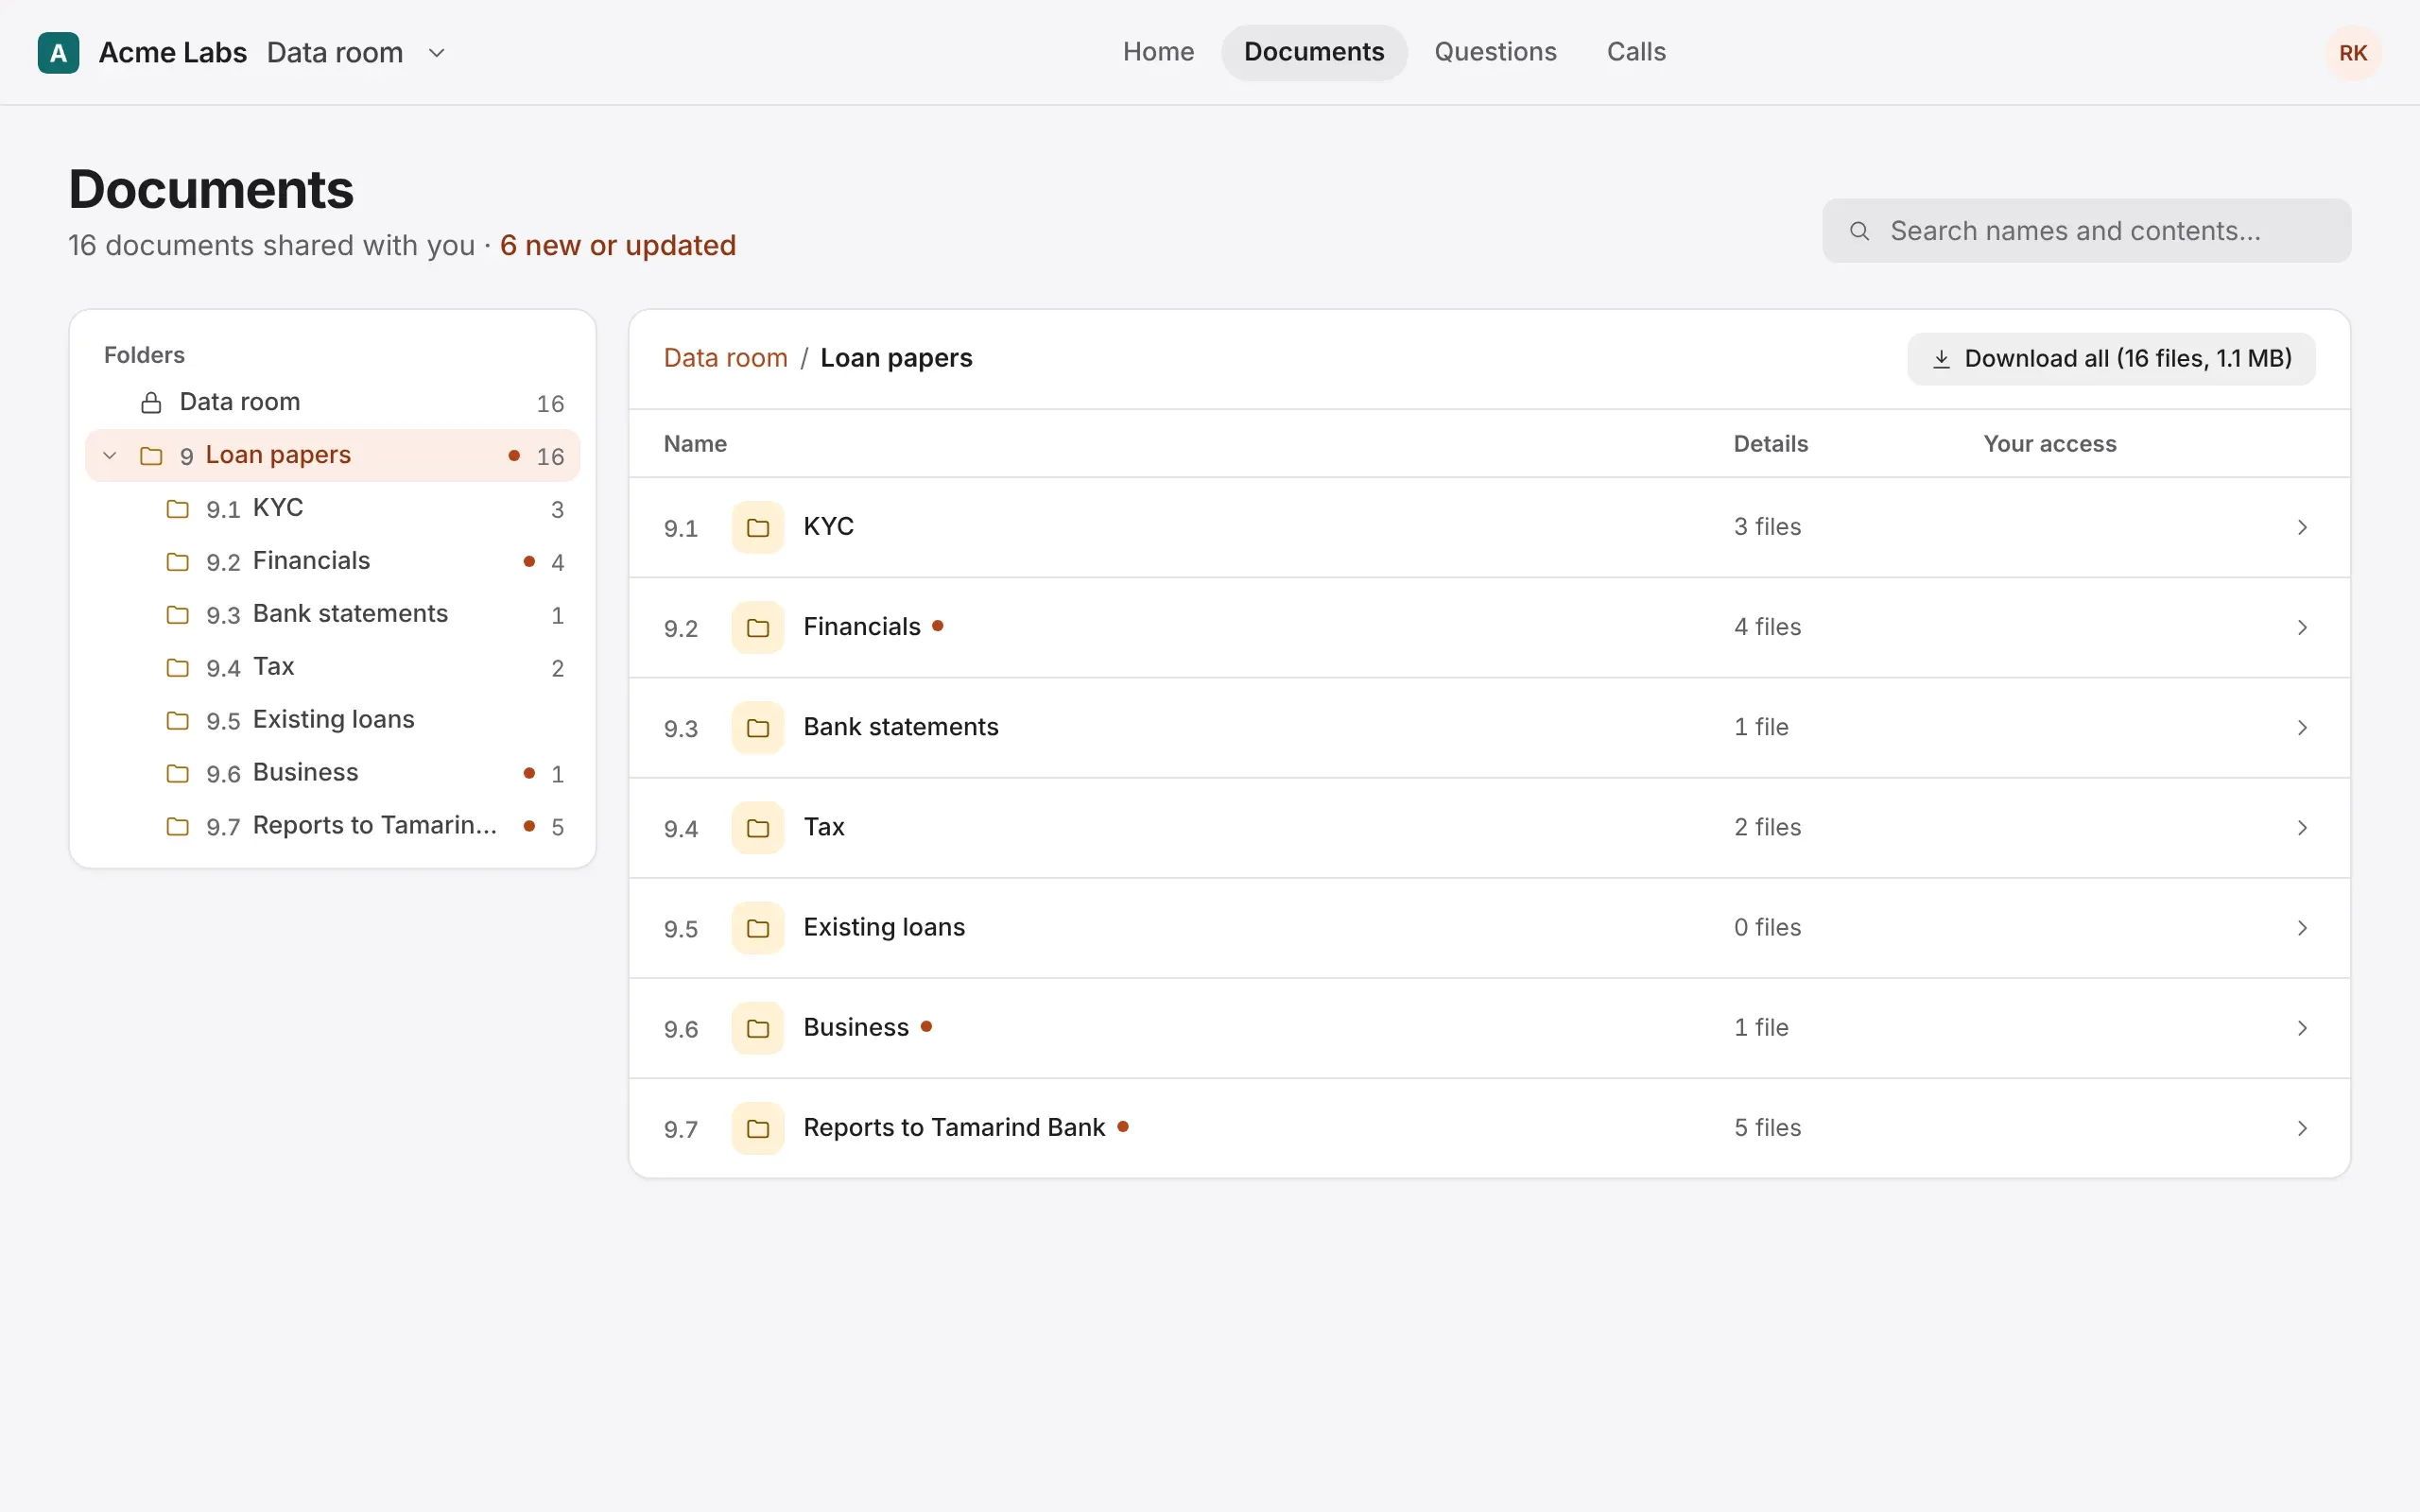Open Bank statements row via its chevron
Image resolution: width=2420 pixels, height=1512 pixels.
[x=2302, y=727]
